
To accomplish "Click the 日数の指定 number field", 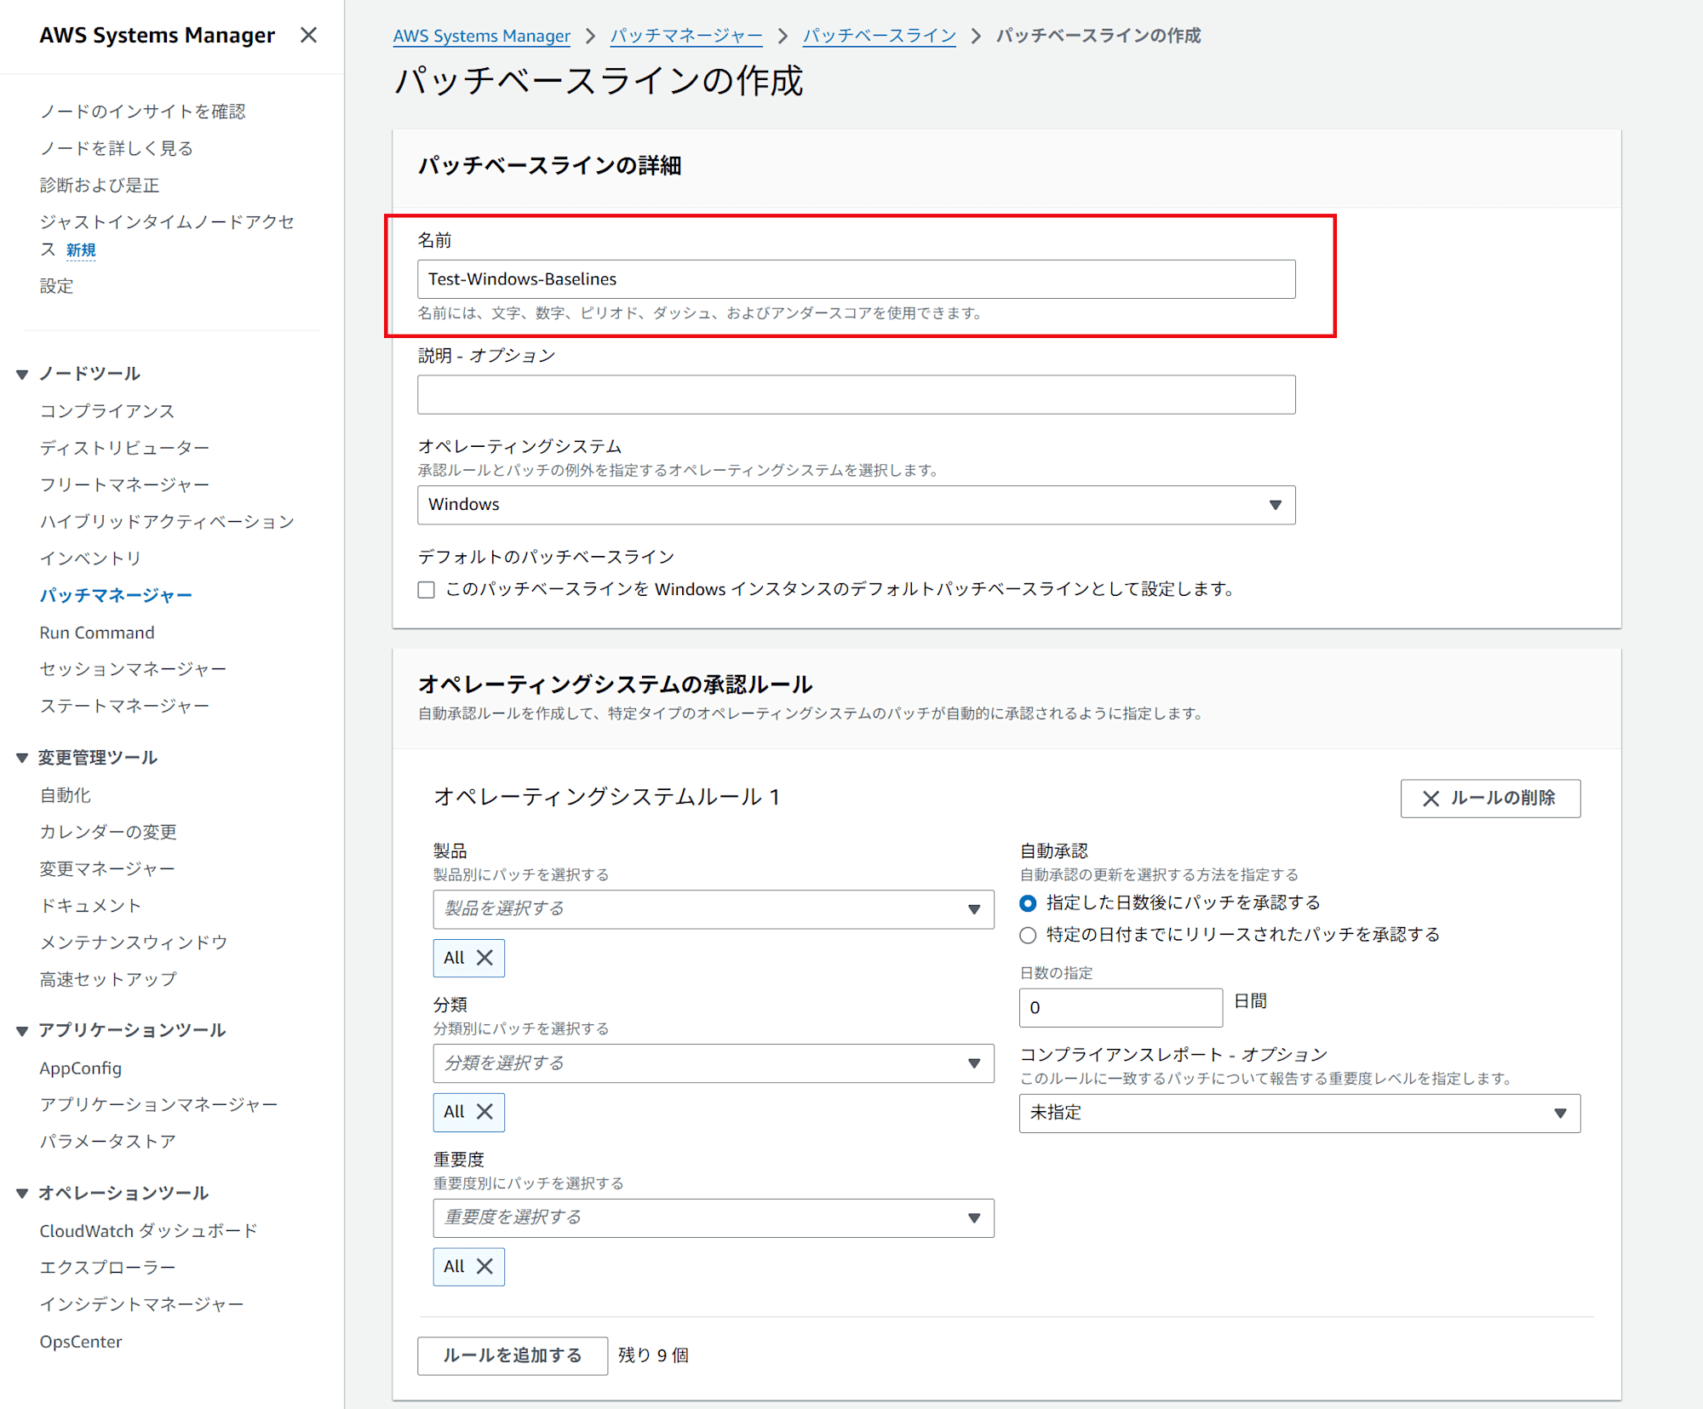I will 1121,1008.
